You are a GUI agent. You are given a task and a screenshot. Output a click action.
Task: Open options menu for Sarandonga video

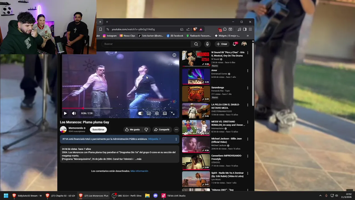[x=248, y=88]
